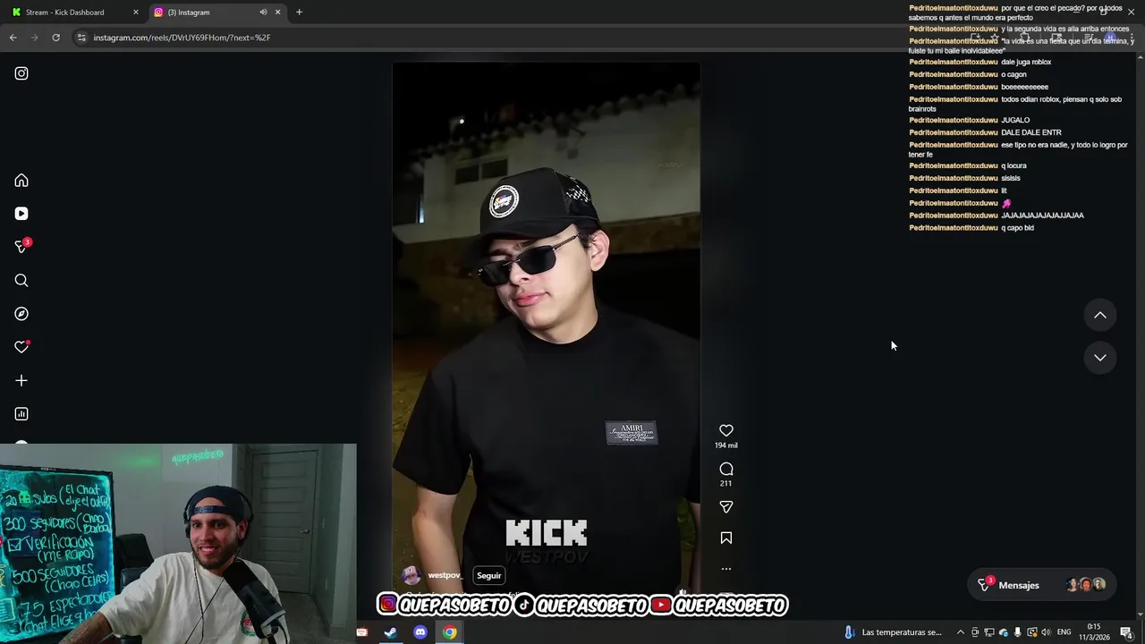Open notifications heart icon in the sidebar

[x=21, y=347]
